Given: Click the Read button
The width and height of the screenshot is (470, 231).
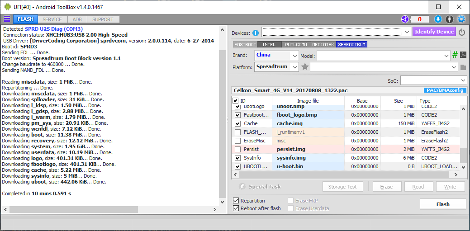Looking at the screenshot, I should (418, 187).
